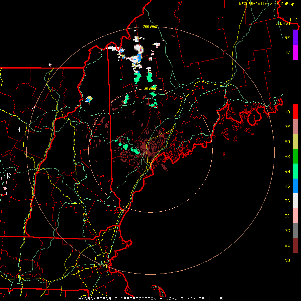Click the ND black legend swatch
301x301 pixels.
tap(295, 260)
